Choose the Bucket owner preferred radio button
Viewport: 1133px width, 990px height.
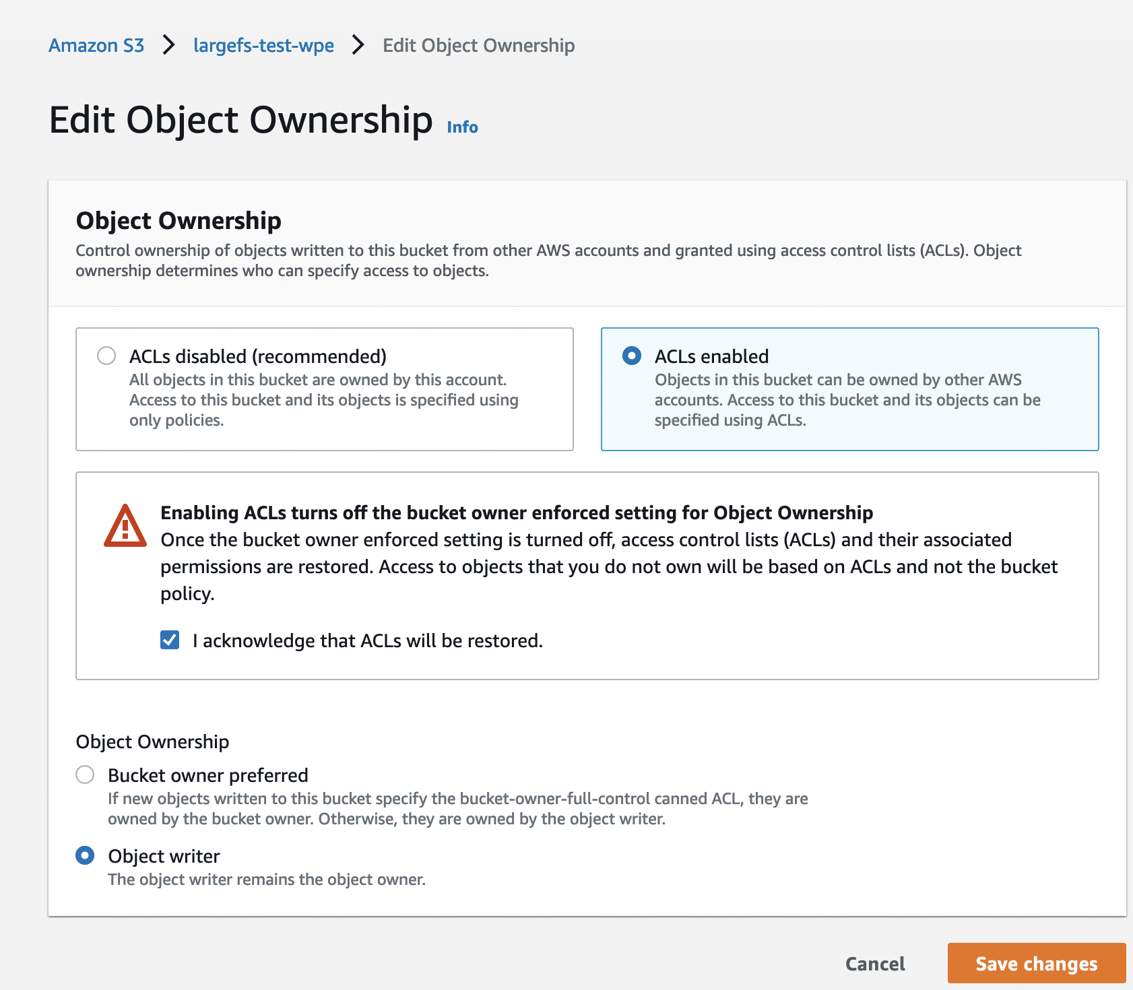coord(85,774)
